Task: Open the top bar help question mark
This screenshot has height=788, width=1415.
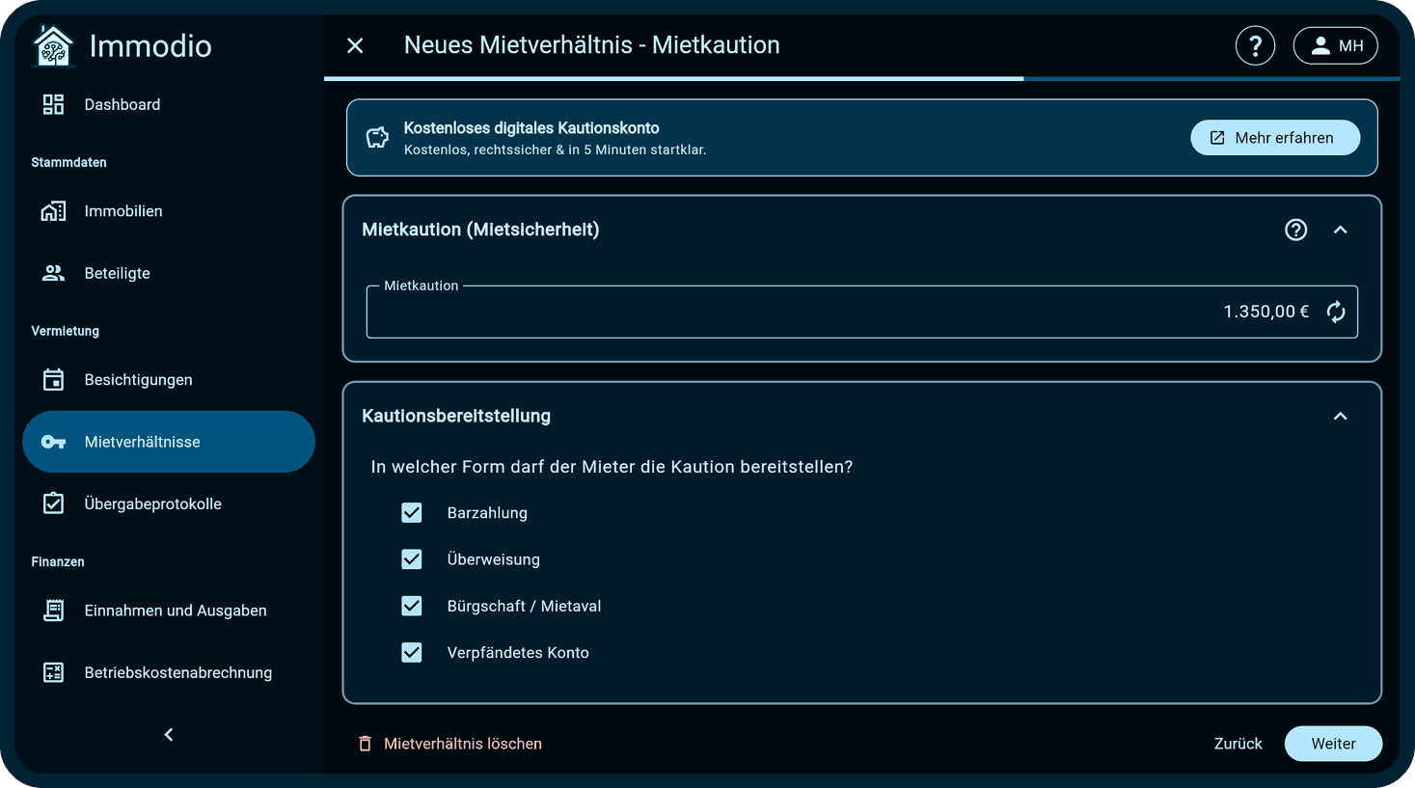Action: tap(1255, 45)
